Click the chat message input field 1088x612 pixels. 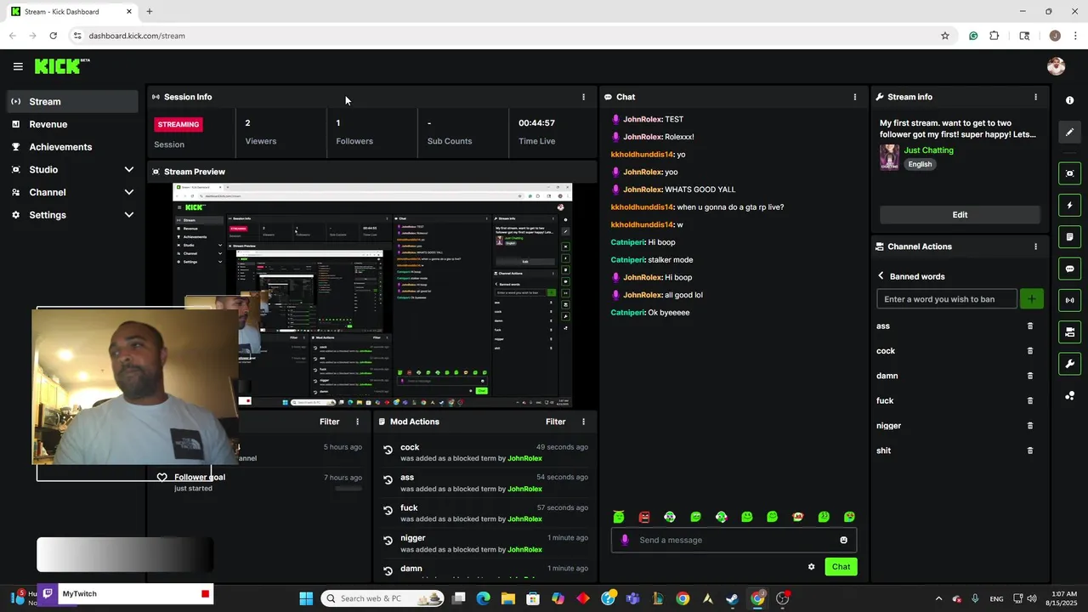[734, 540]
